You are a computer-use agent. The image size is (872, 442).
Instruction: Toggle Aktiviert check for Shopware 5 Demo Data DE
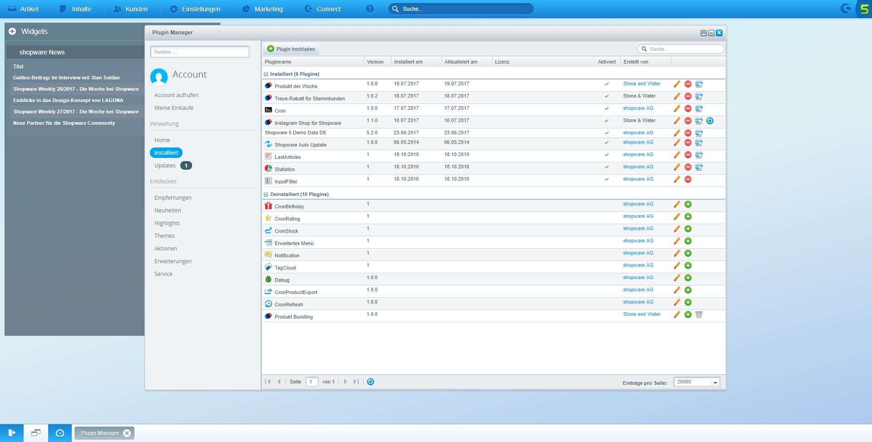coord(607,133)
